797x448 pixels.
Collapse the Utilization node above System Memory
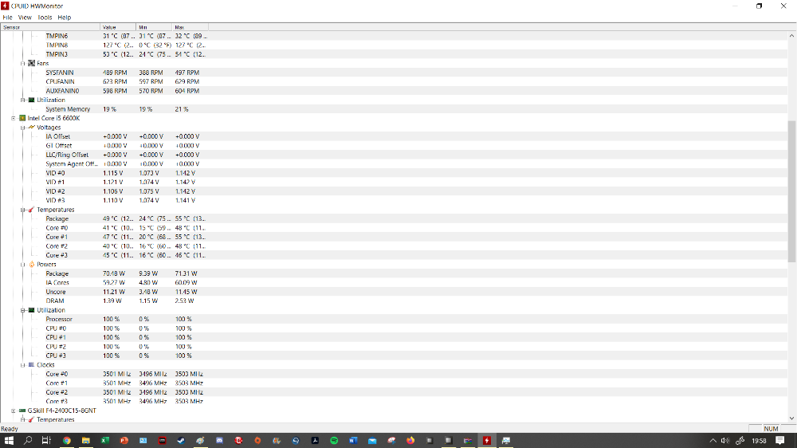[23, 100]
